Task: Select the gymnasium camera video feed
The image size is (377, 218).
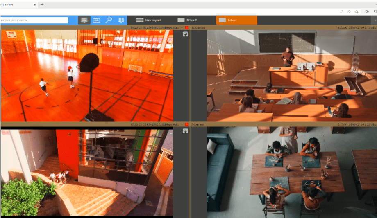Action: pyautogui.click(x=86, y=76)
